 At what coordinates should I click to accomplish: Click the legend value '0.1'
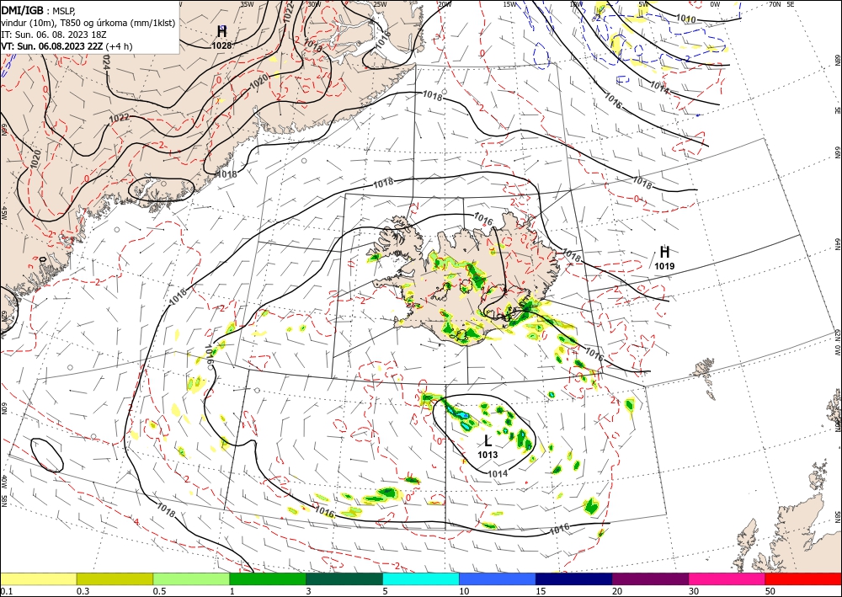pos(6,591)
